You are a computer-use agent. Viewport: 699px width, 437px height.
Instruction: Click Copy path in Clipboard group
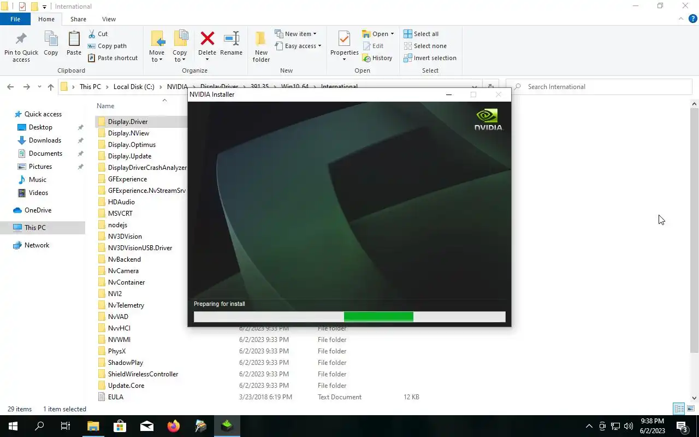pyautogui.click(x=108, y=46)
